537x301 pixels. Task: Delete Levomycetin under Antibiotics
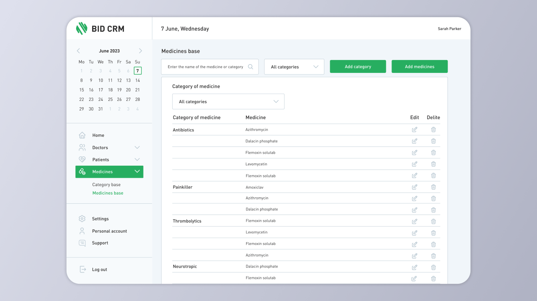(433, 164)
